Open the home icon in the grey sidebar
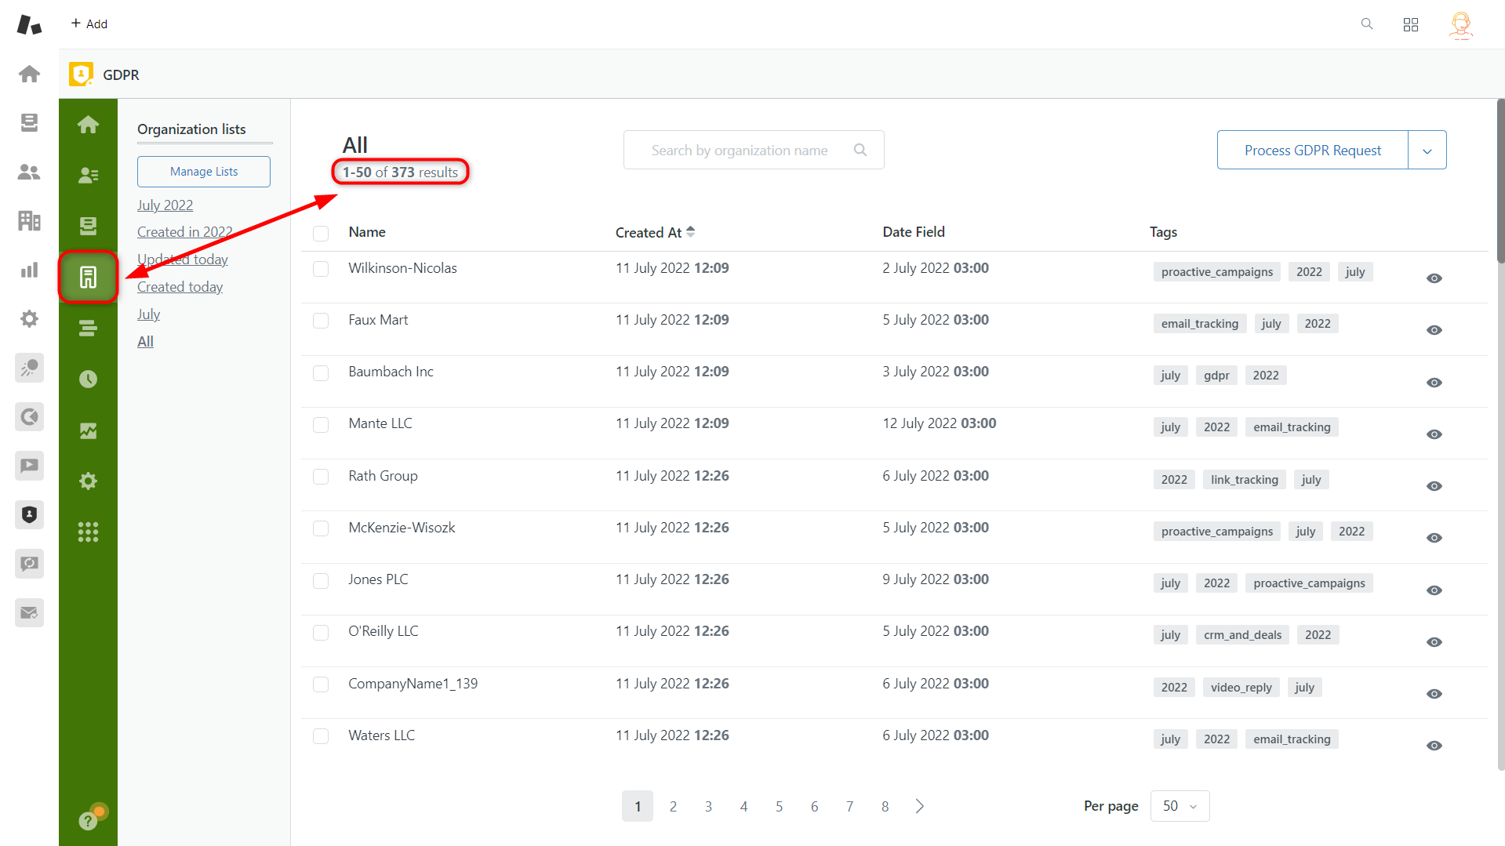1505x846 pixels. click(x=29, y=74)
